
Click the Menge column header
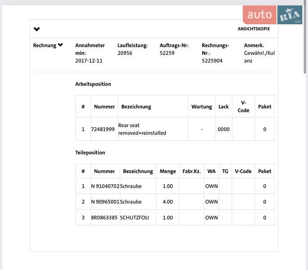(168, 171)
